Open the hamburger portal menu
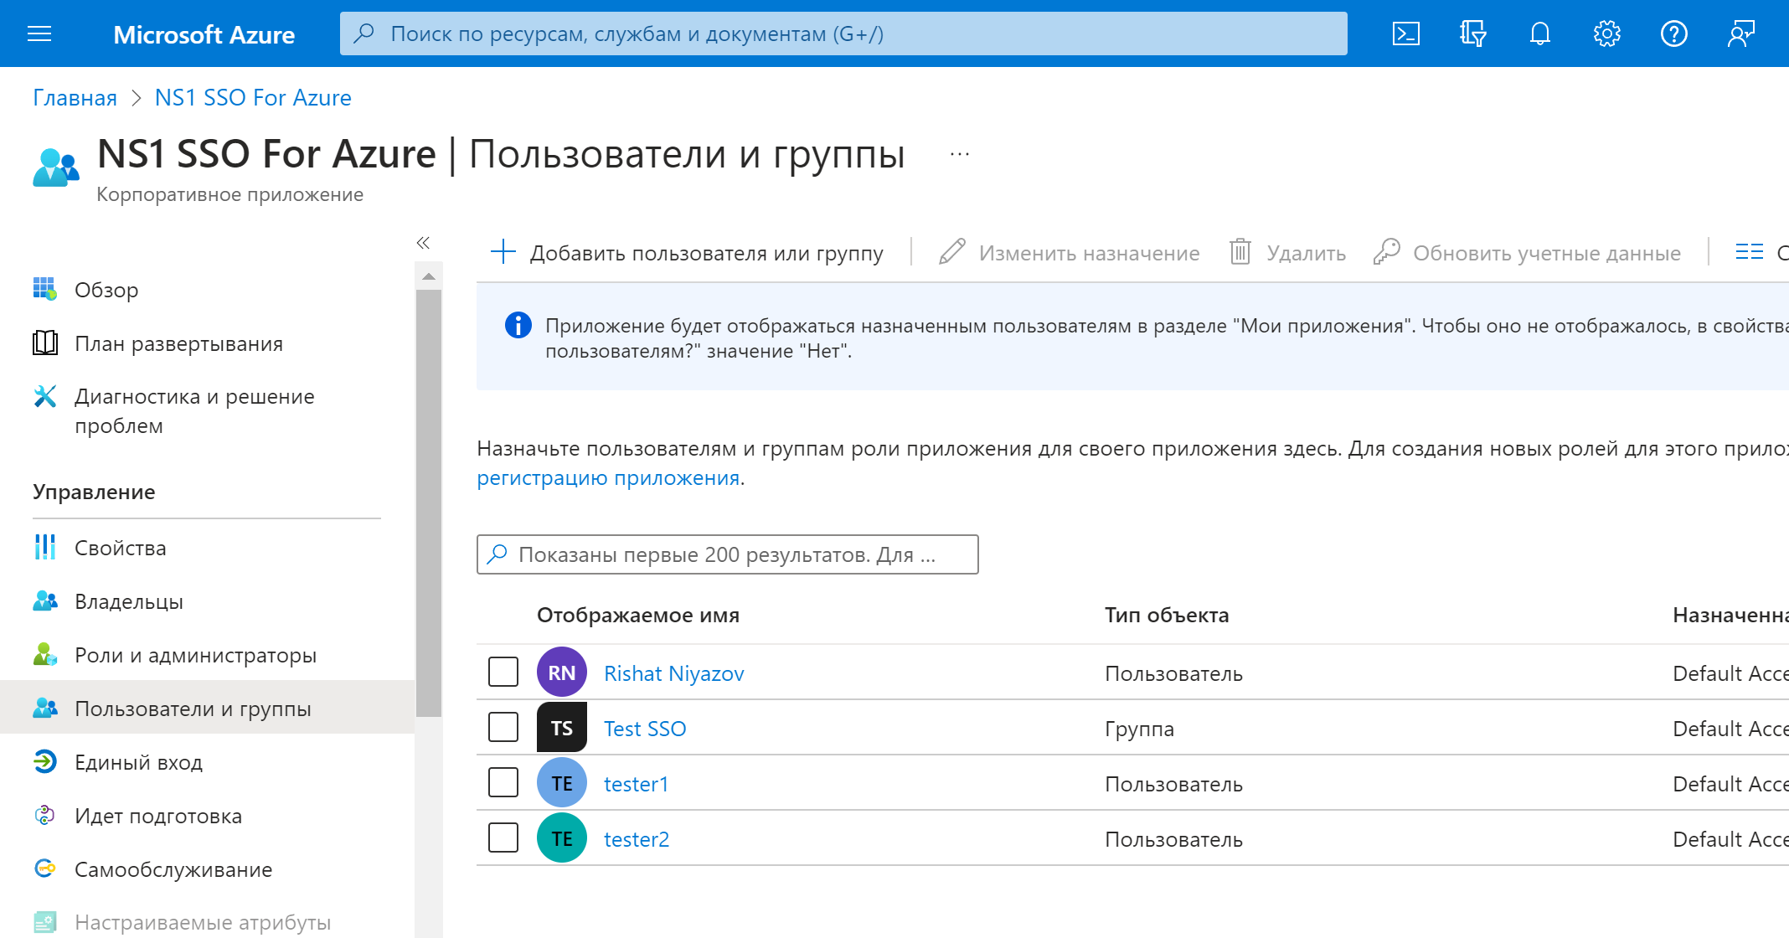Image resolution: width=1789 pixels, height=938 pixels. point(39,33)
